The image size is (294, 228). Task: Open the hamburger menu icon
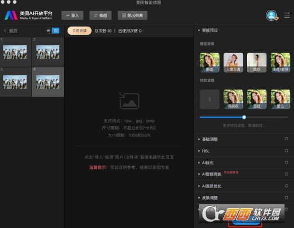coord(287,15)
